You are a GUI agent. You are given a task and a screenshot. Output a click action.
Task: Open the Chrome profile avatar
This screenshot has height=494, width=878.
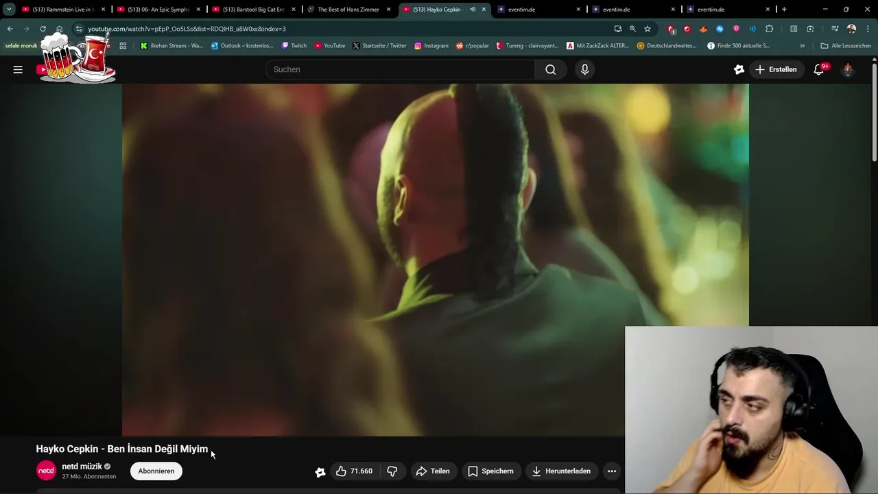coord(851,29)
